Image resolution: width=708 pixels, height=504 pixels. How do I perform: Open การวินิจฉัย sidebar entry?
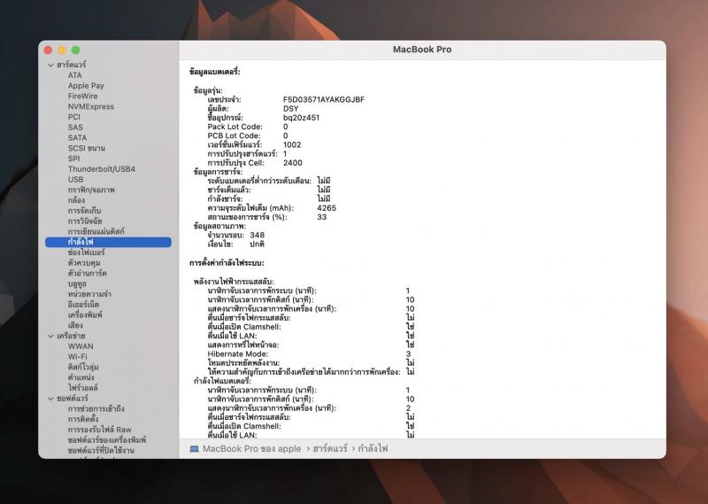pos(85,221)
